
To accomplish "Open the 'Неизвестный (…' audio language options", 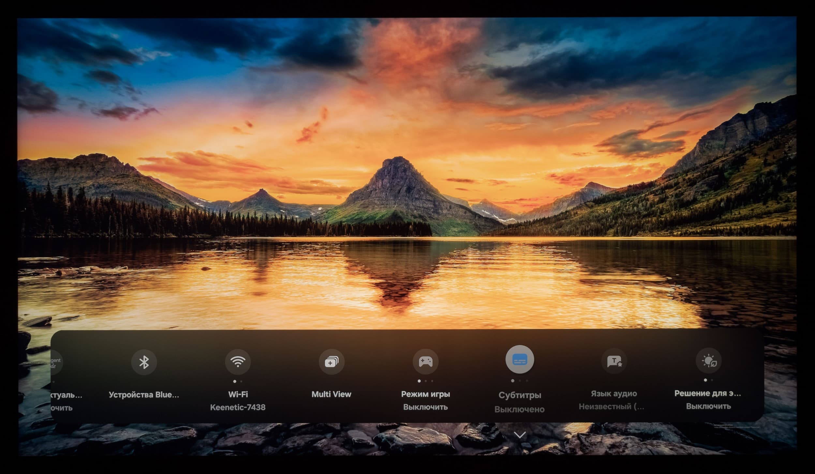I will pyautogui.click(x=612, y=407).
